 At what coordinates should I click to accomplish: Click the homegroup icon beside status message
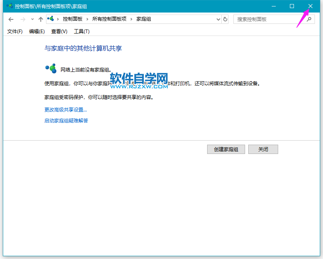51,68
